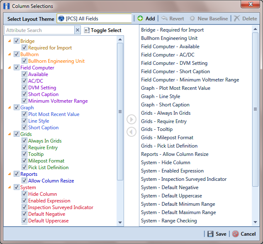The width and height of the screenshot is (263, 244).
Task: Click the right list scrollbar thumb
Action: (x=255, y=109)
